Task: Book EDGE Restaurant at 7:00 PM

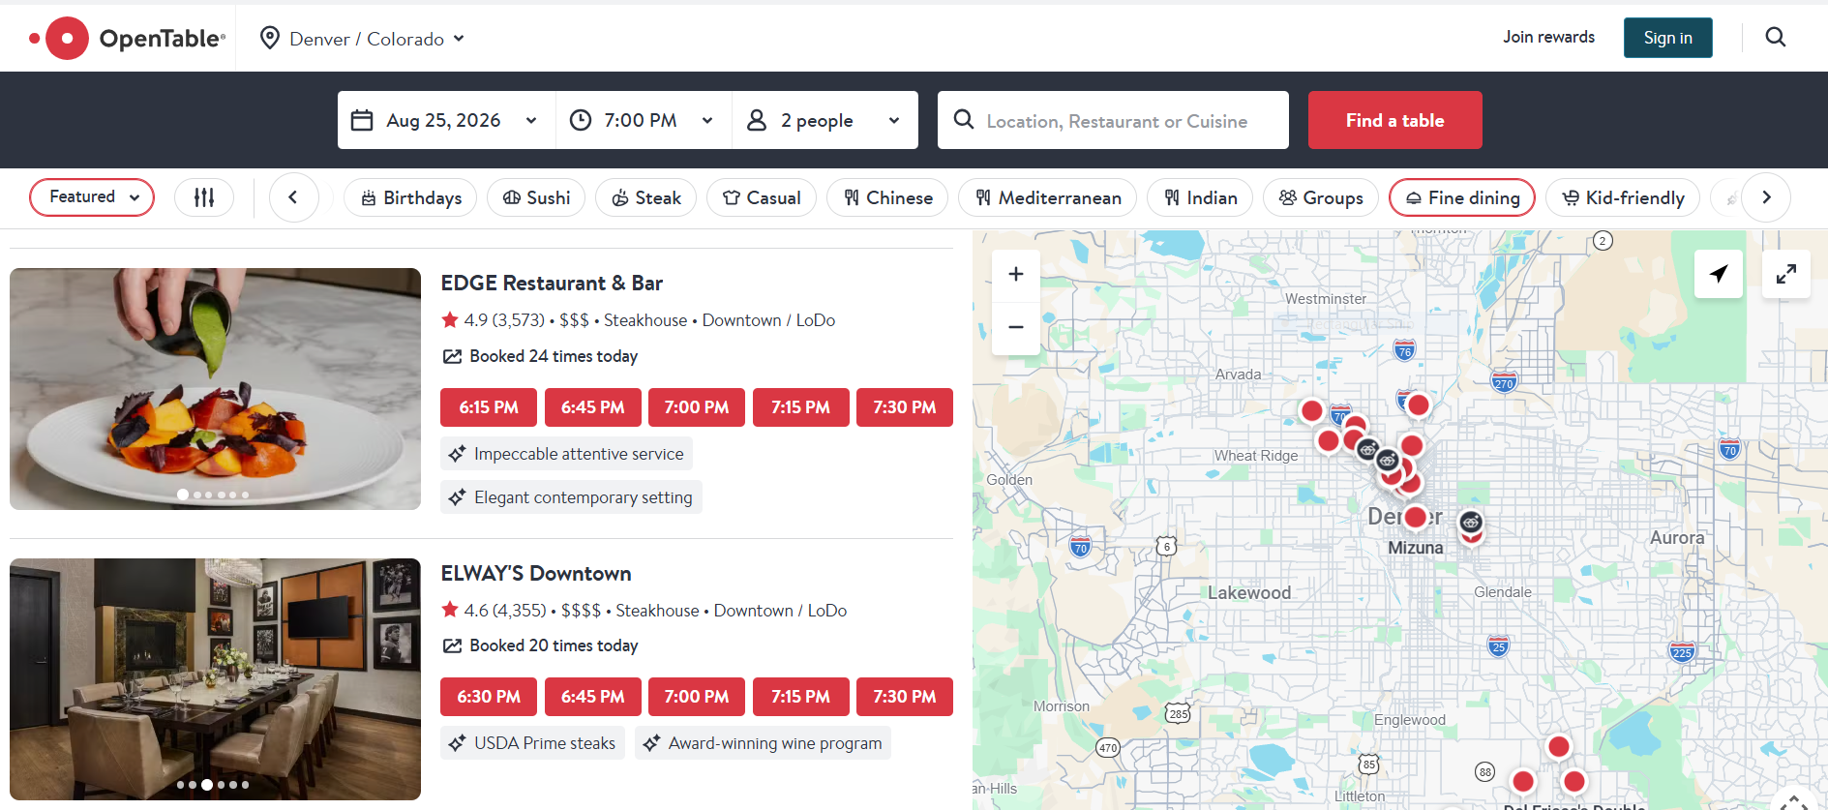Action: tap(697, 407)
